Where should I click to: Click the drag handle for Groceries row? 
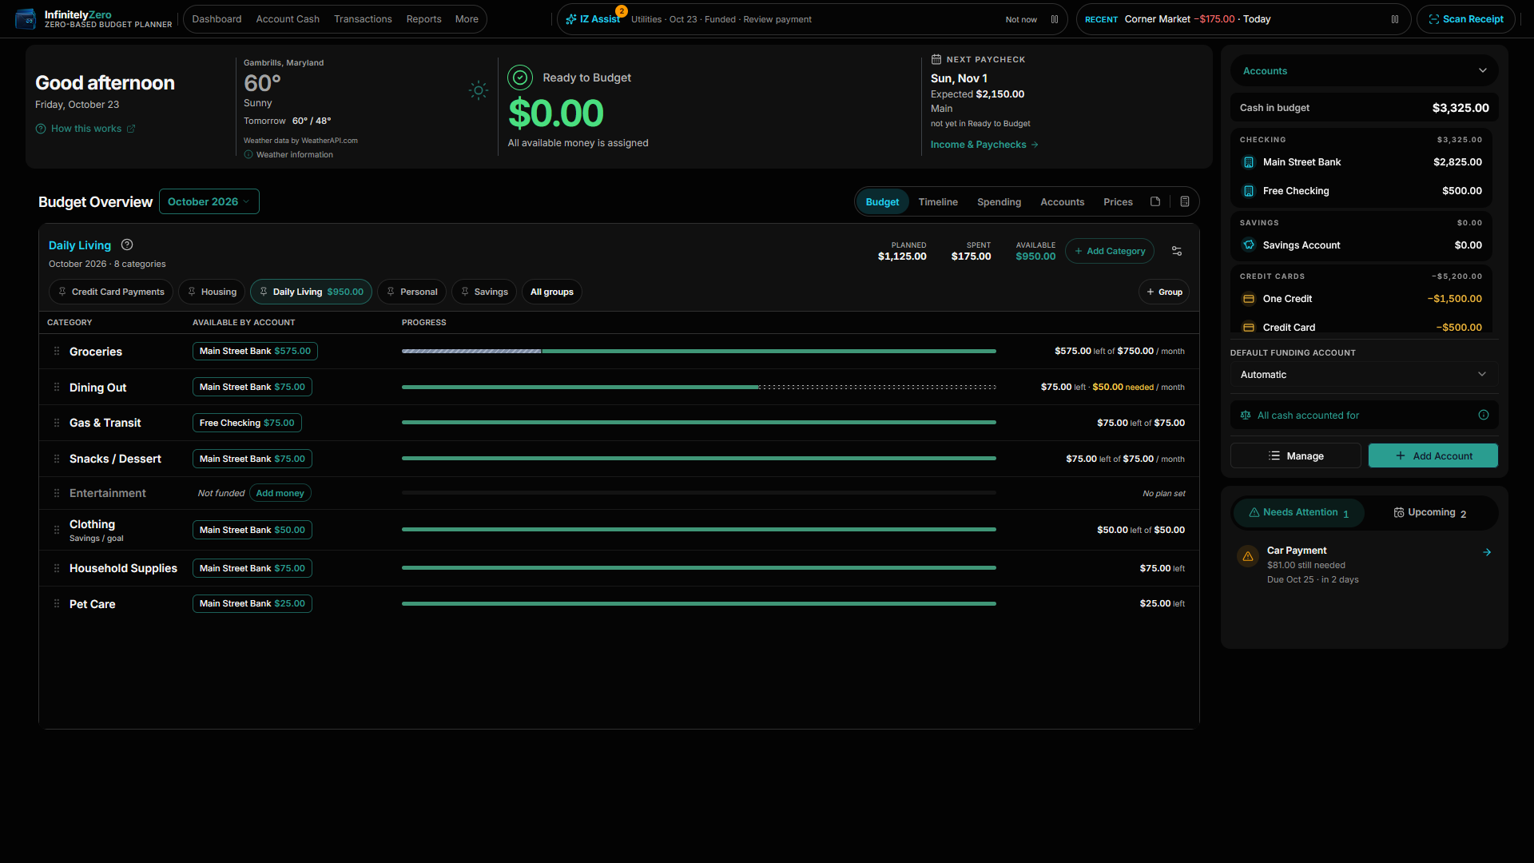pos(57,351)
